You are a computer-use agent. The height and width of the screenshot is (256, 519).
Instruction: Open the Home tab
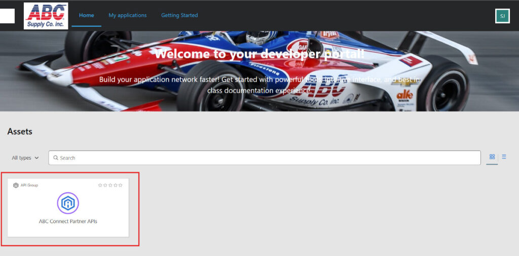pos(86,15)
